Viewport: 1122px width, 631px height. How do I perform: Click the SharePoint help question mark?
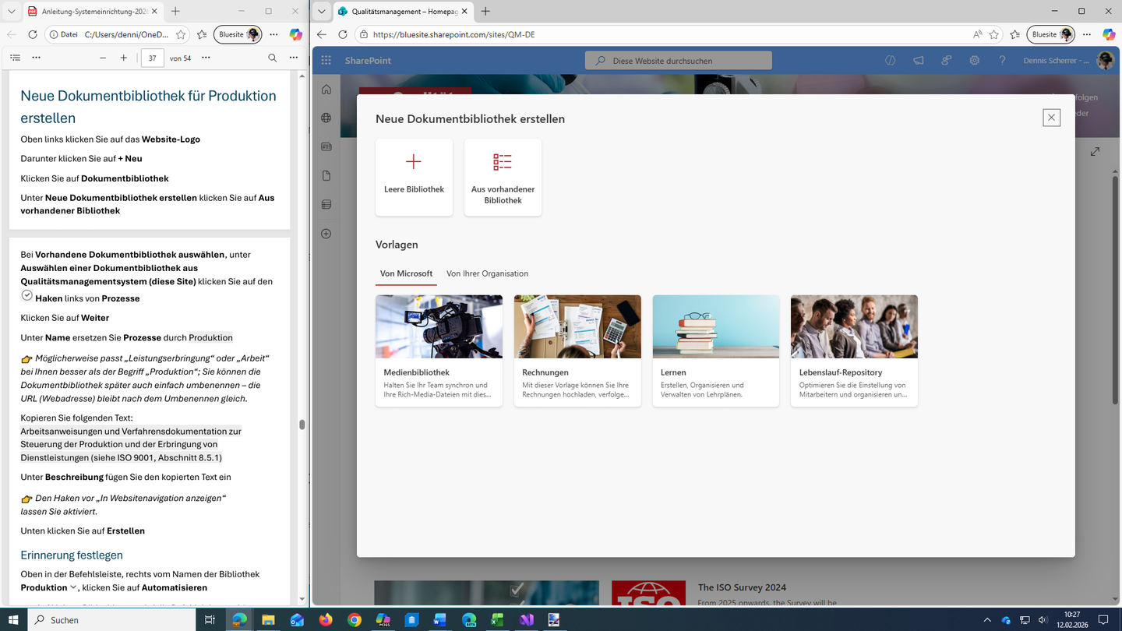tap(1002, 60)
